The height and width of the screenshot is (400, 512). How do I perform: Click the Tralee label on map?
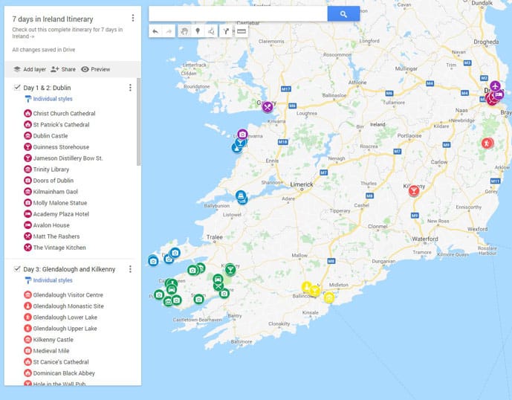(215, 237)
